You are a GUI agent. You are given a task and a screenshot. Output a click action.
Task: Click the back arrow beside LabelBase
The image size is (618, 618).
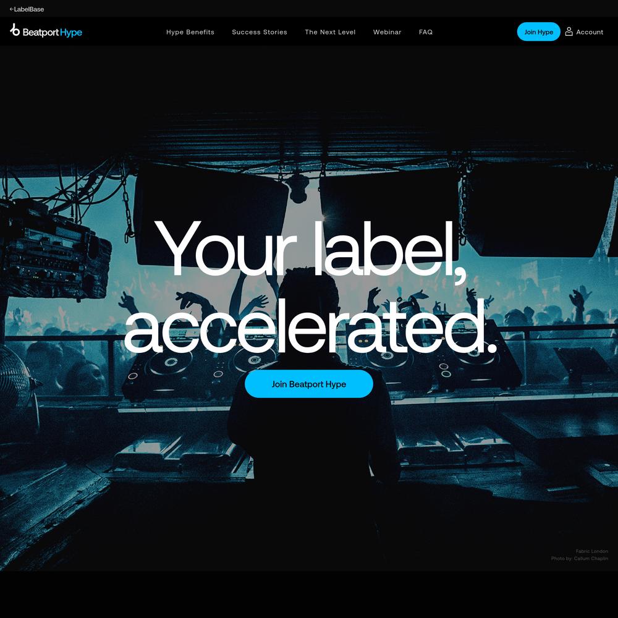pos(11,9)
